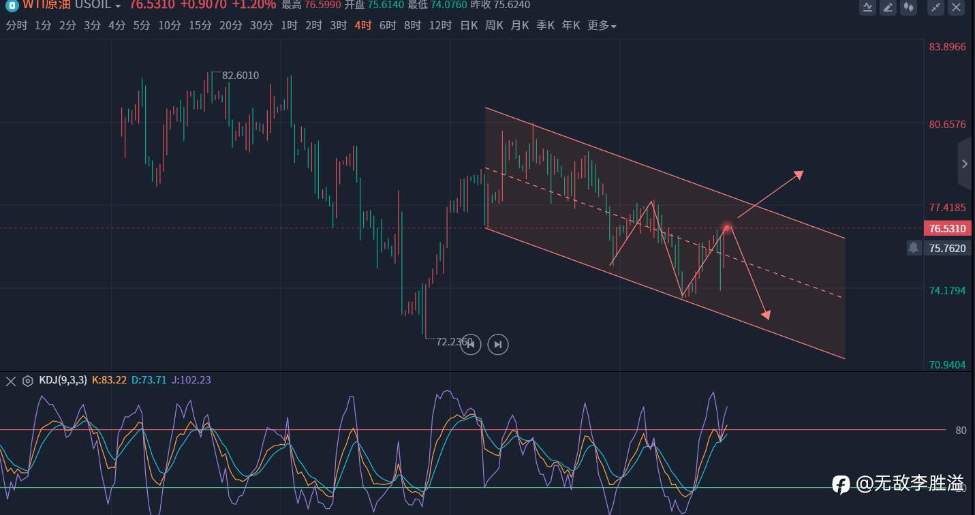Click the D:73.71 value

pyautogui.click(x=149, y=381)
